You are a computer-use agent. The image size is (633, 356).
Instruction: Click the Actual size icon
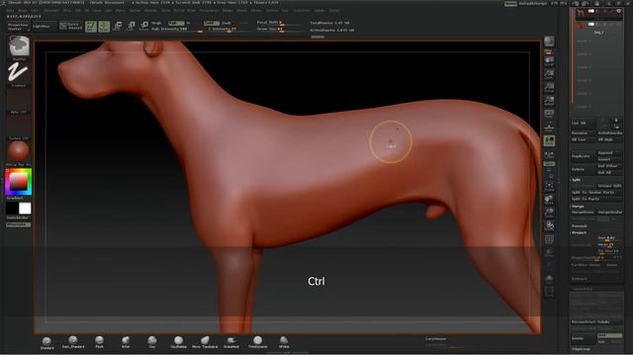(549, 88)
